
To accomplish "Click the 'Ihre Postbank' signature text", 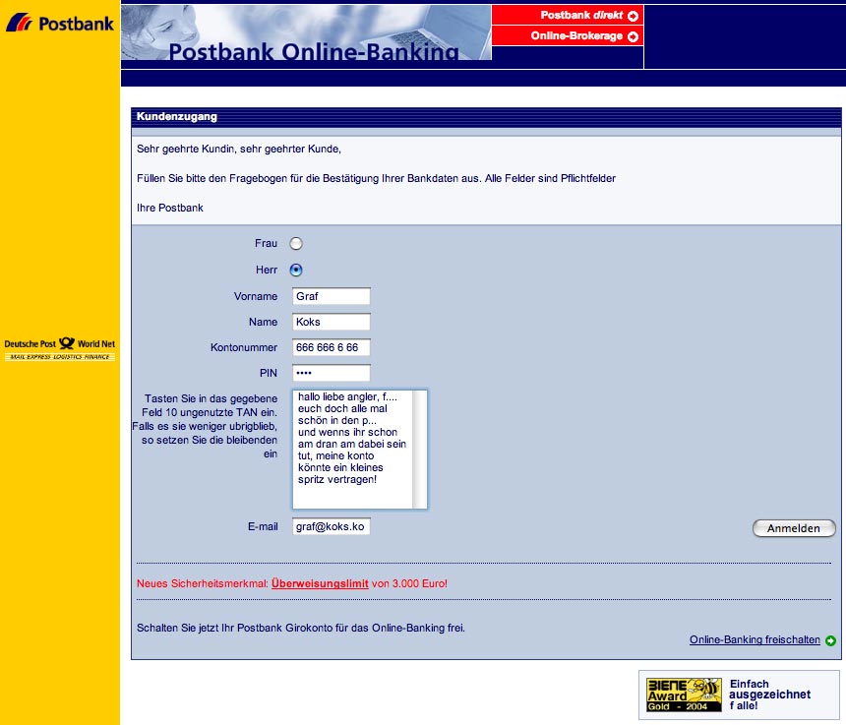I will [x=170, y=208].
